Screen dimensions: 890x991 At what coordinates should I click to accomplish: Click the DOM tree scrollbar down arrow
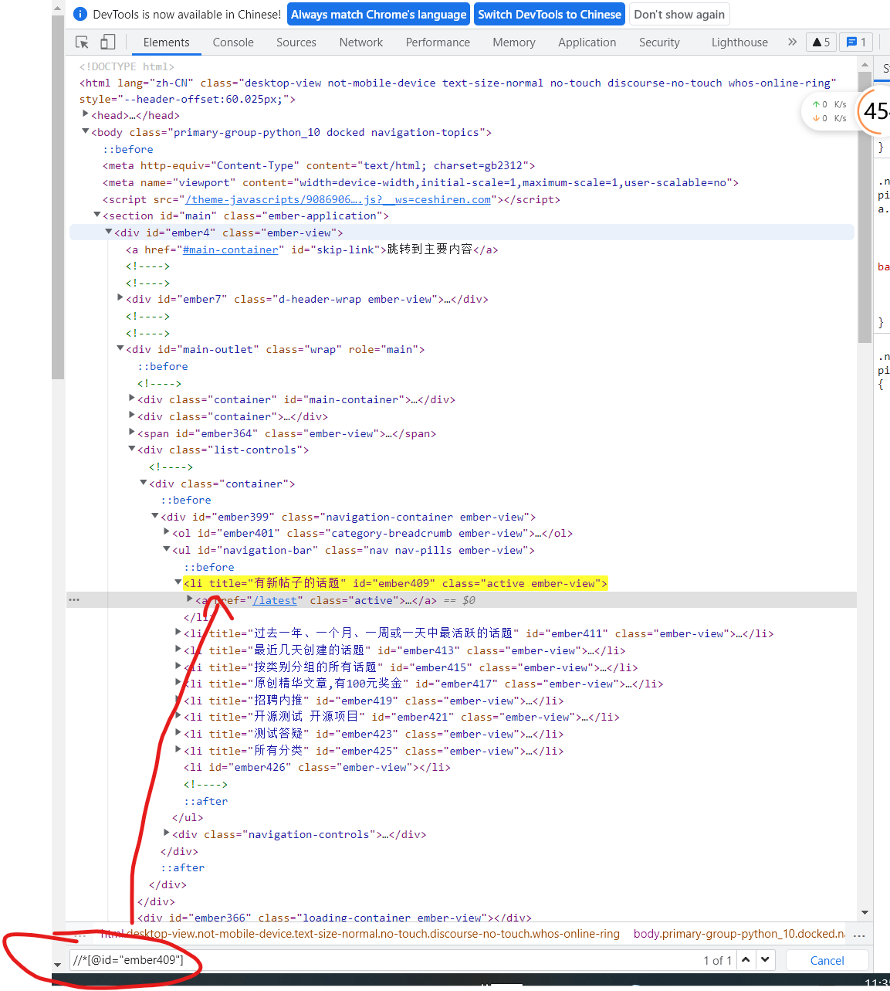(865, 912)
